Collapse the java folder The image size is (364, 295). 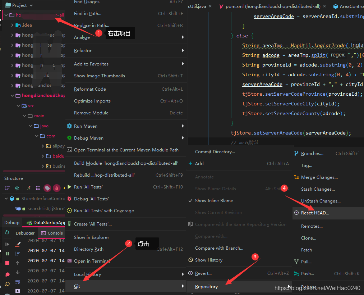(31, 126)
